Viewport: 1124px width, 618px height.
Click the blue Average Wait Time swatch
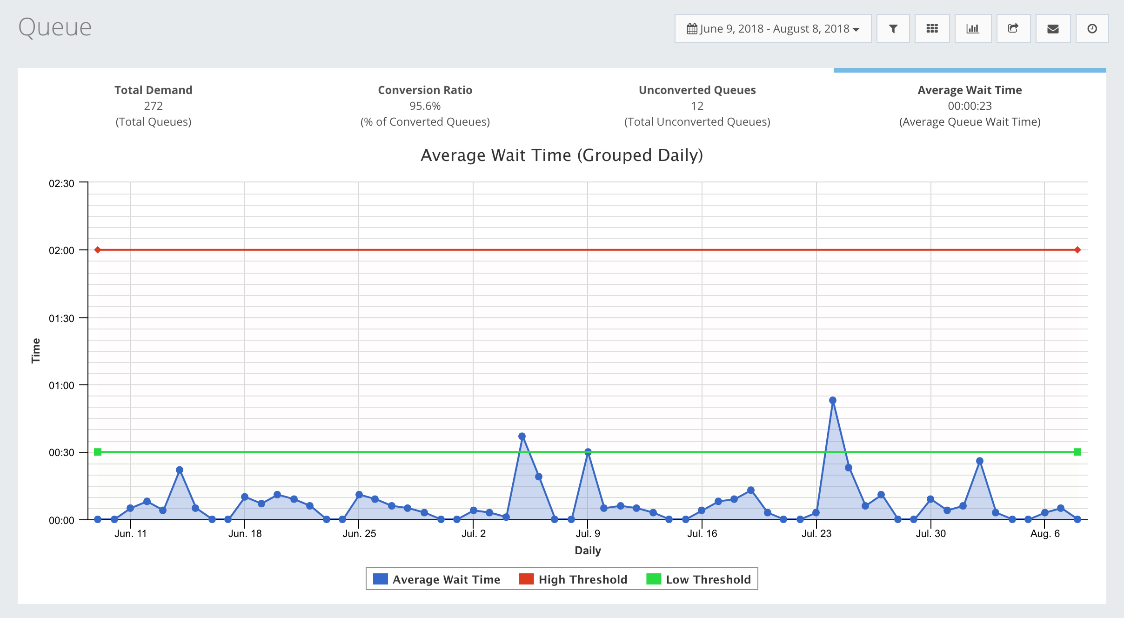click(381, 579)
